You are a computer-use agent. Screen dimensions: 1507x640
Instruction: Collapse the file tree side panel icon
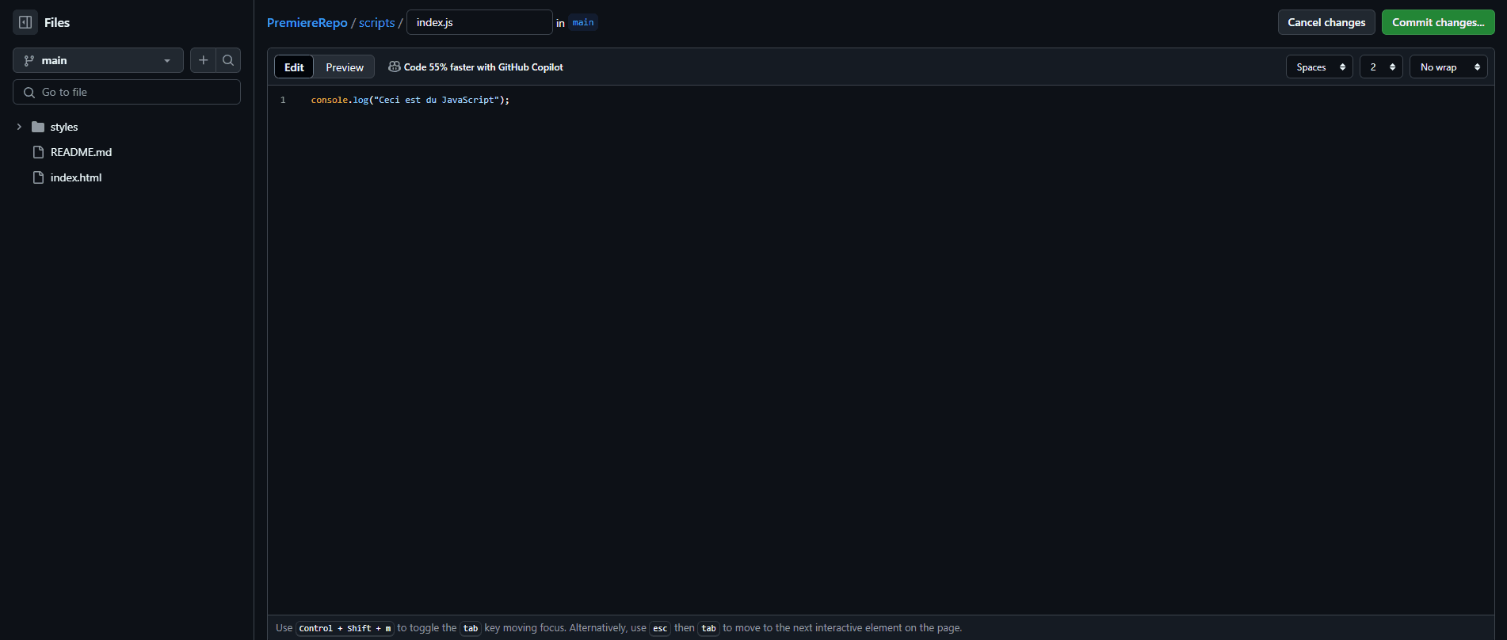(x=25, y=22)
